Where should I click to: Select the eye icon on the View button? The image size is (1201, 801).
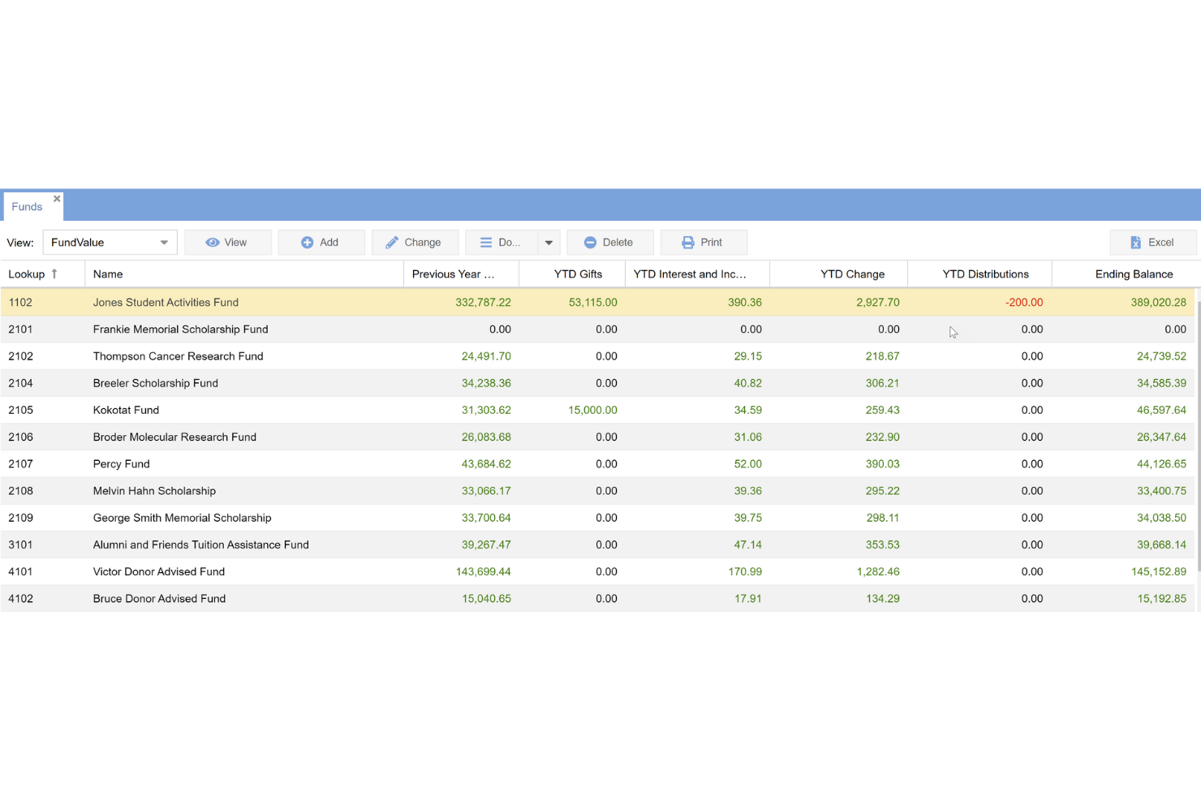pos(213,242)
